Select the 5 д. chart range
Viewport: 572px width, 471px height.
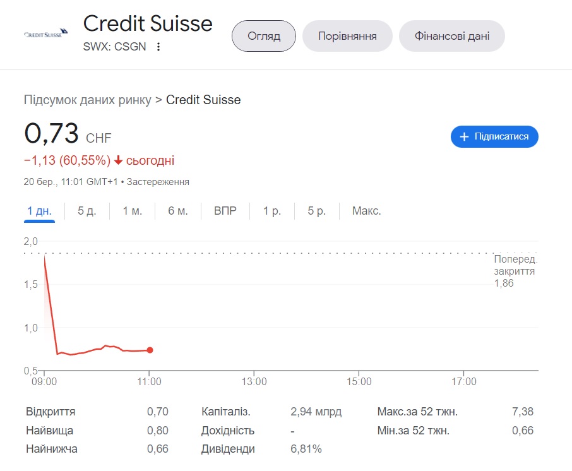[x=87, y=211]
